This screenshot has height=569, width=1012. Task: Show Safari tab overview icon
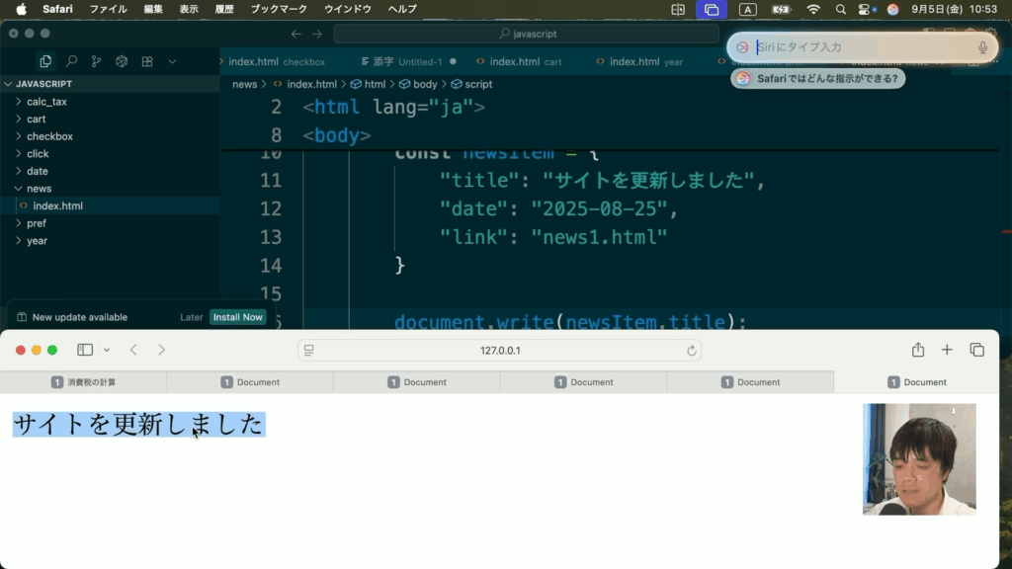(x=976, y=350)
